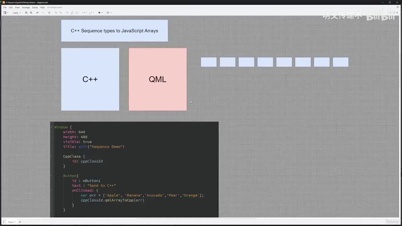Click the diagrams.net app icon in title bar
The width and height of the screenshot is (402, 226).
[4, 2]
